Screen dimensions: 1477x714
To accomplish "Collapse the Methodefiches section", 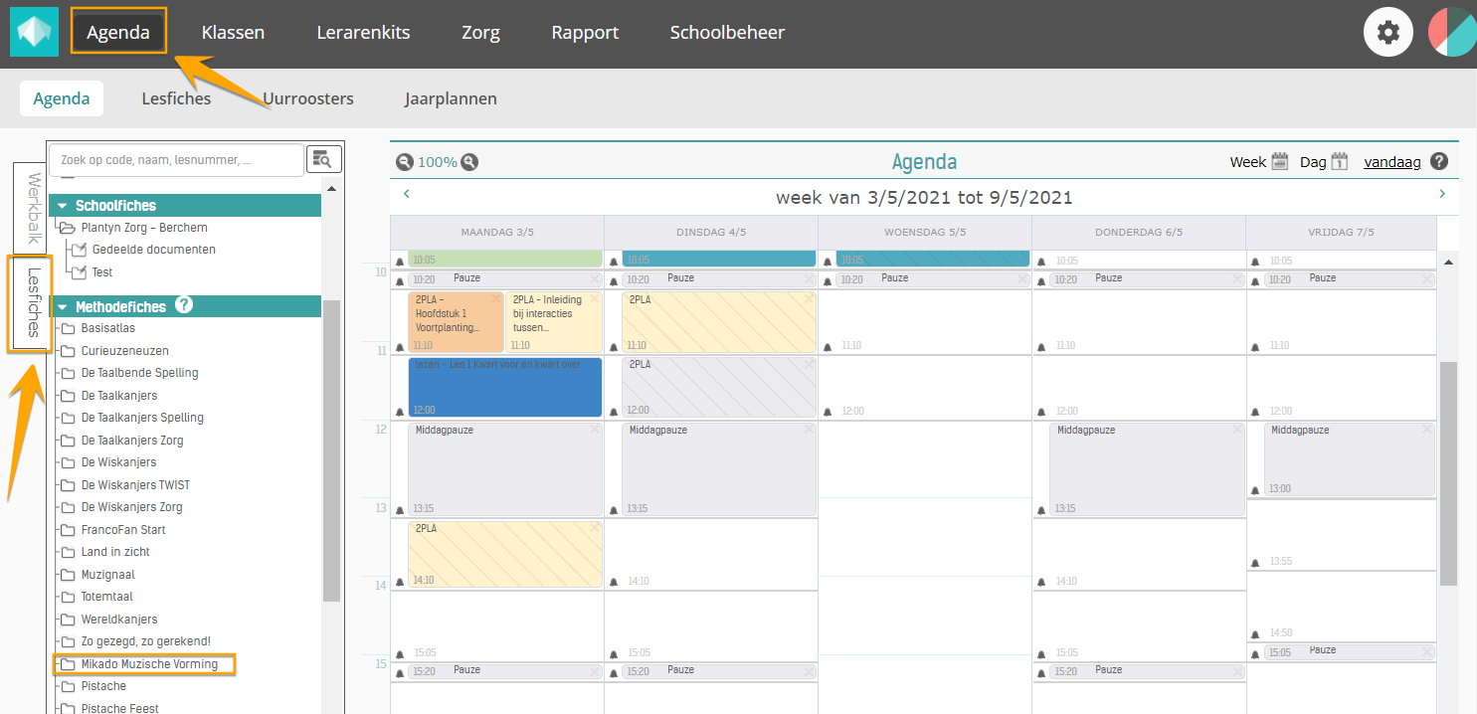I will (x=62, y=307).
